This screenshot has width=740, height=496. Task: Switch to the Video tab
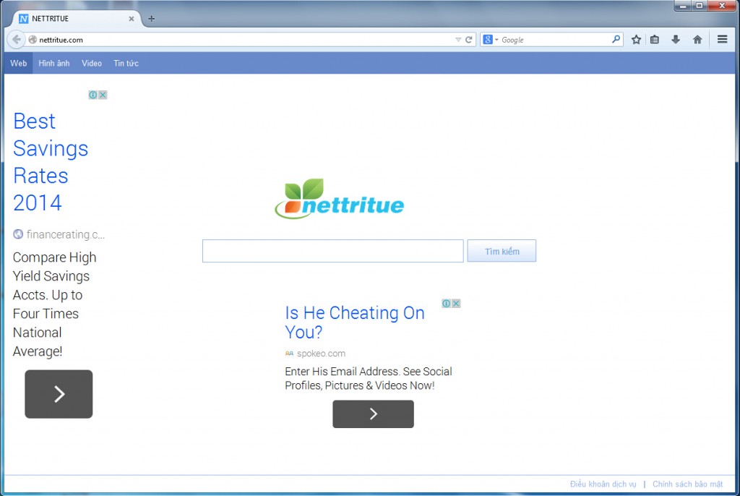pos(92,64)
